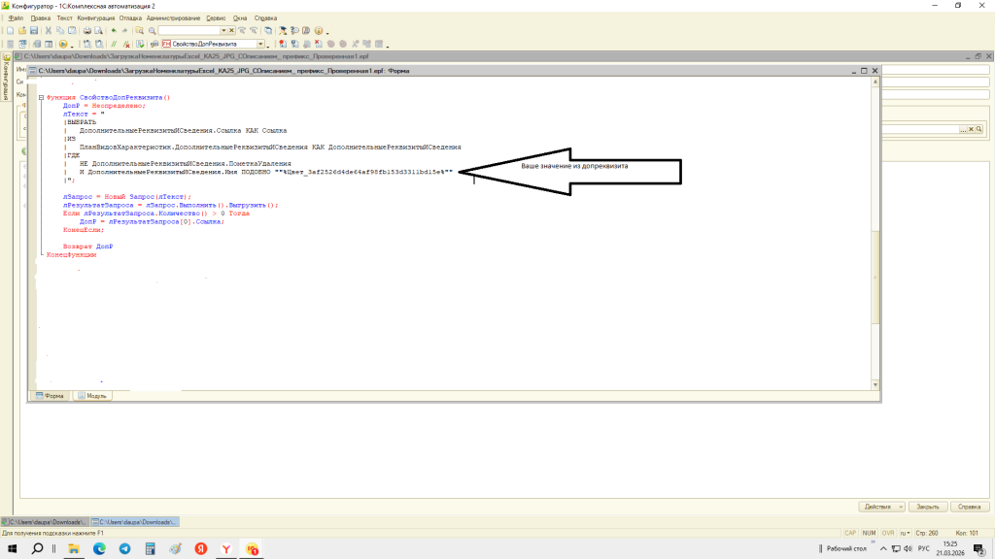Print via the printer toolbar icon
Viewport: 995px width, 559px height.
click(86, 30)
